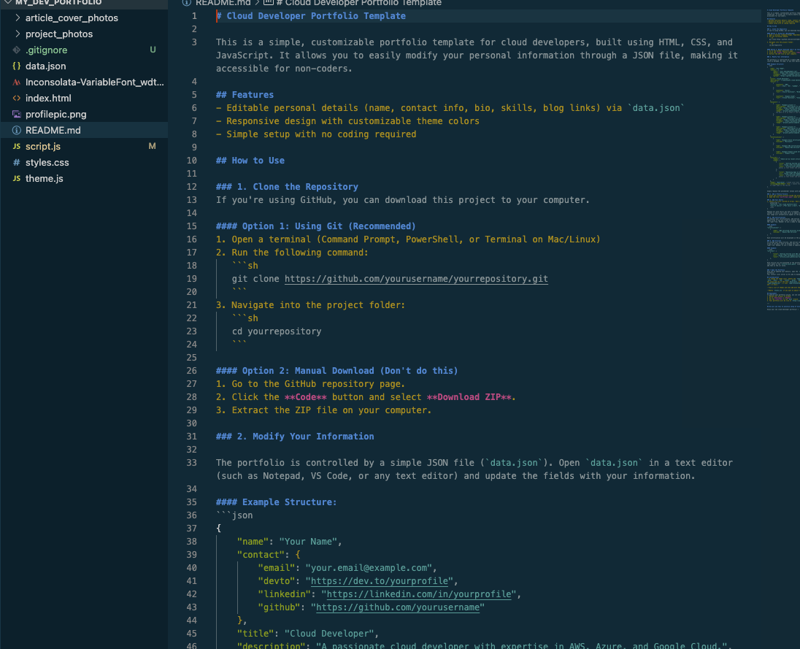
Task: Click the styles.css hash icon
Action: pos(17,162)
